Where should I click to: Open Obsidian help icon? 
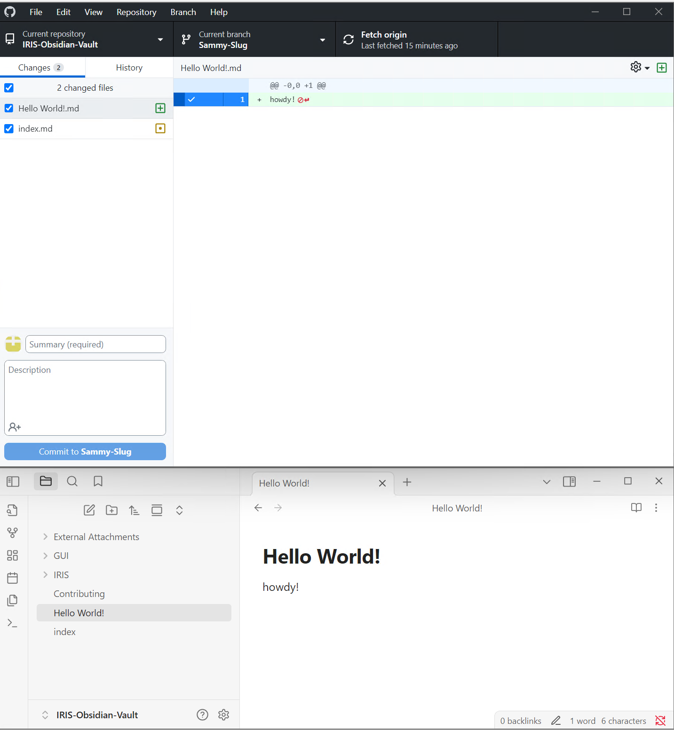202,715
